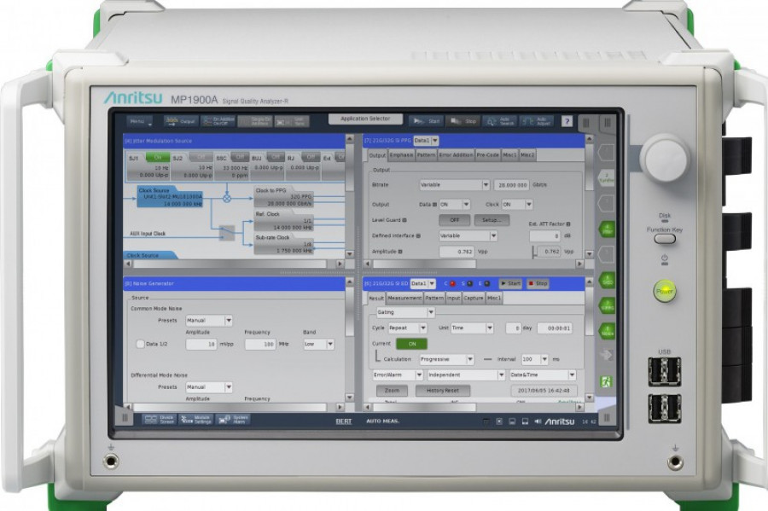Switch to the PPG Misc2 tab
This screenshot has width=768, height=511.
tap(527, 155)
